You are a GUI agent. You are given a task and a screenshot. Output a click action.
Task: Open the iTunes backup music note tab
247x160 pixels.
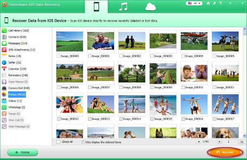tap(123, 7)
